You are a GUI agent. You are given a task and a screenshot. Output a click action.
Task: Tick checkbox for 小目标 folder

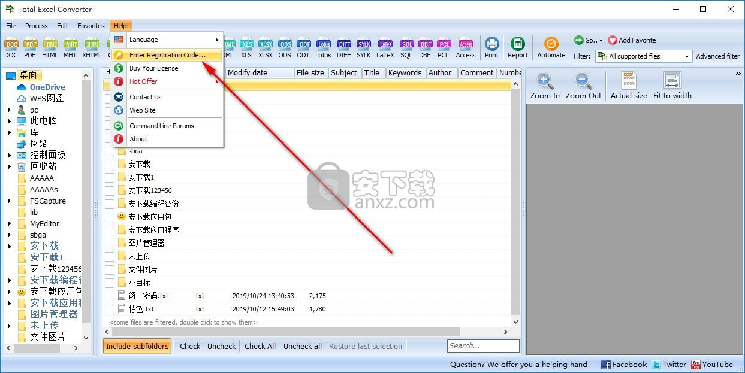point(110,283)
